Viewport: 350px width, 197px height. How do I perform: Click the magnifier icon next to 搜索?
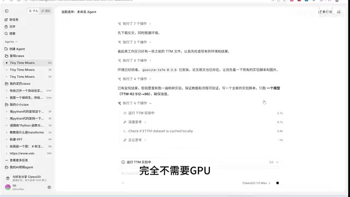tap(6, 33)
